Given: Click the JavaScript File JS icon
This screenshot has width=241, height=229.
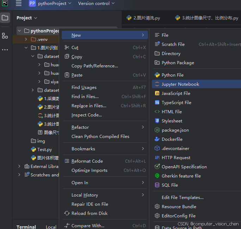Looking at the screenshot, I should (x=157, y=93).
